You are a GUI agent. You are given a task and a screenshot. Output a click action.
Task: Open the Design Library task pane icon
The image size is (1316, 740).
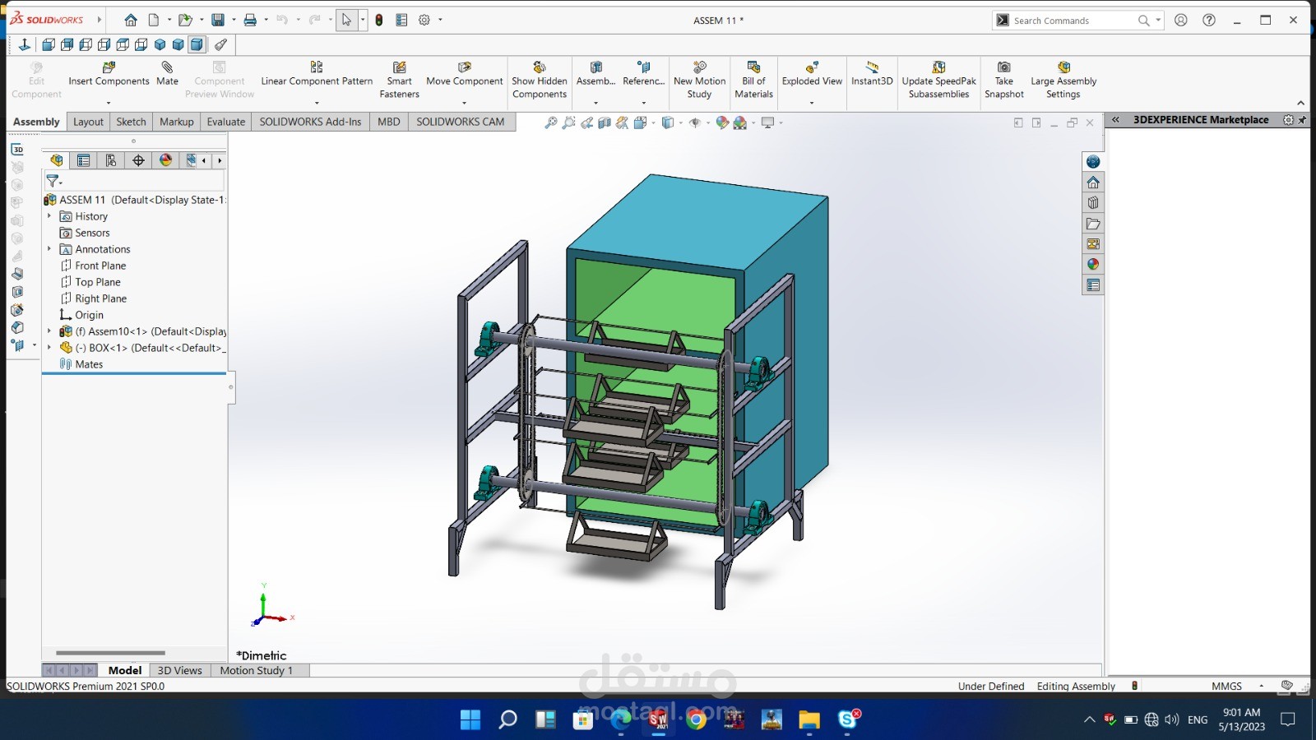click(1093, 203)
